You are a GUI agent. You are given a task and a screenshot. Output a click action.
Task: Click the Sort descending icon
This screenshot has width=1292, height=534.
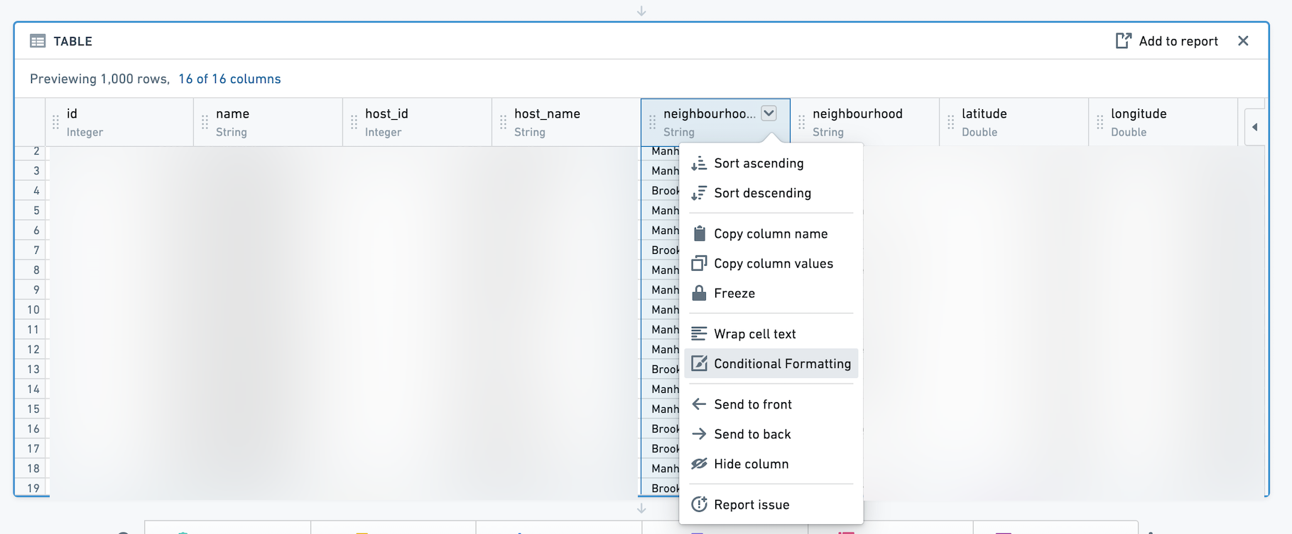tap(699, 193)
